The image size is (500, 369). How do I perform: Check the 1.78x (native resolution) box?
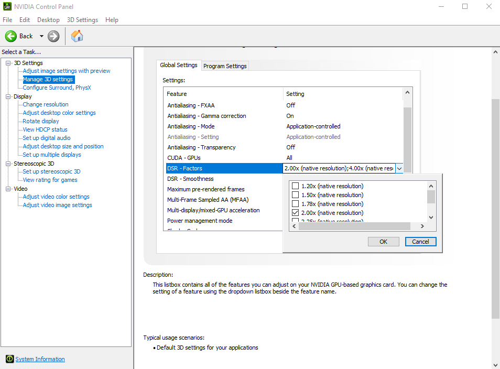click(x=295, y=204)
